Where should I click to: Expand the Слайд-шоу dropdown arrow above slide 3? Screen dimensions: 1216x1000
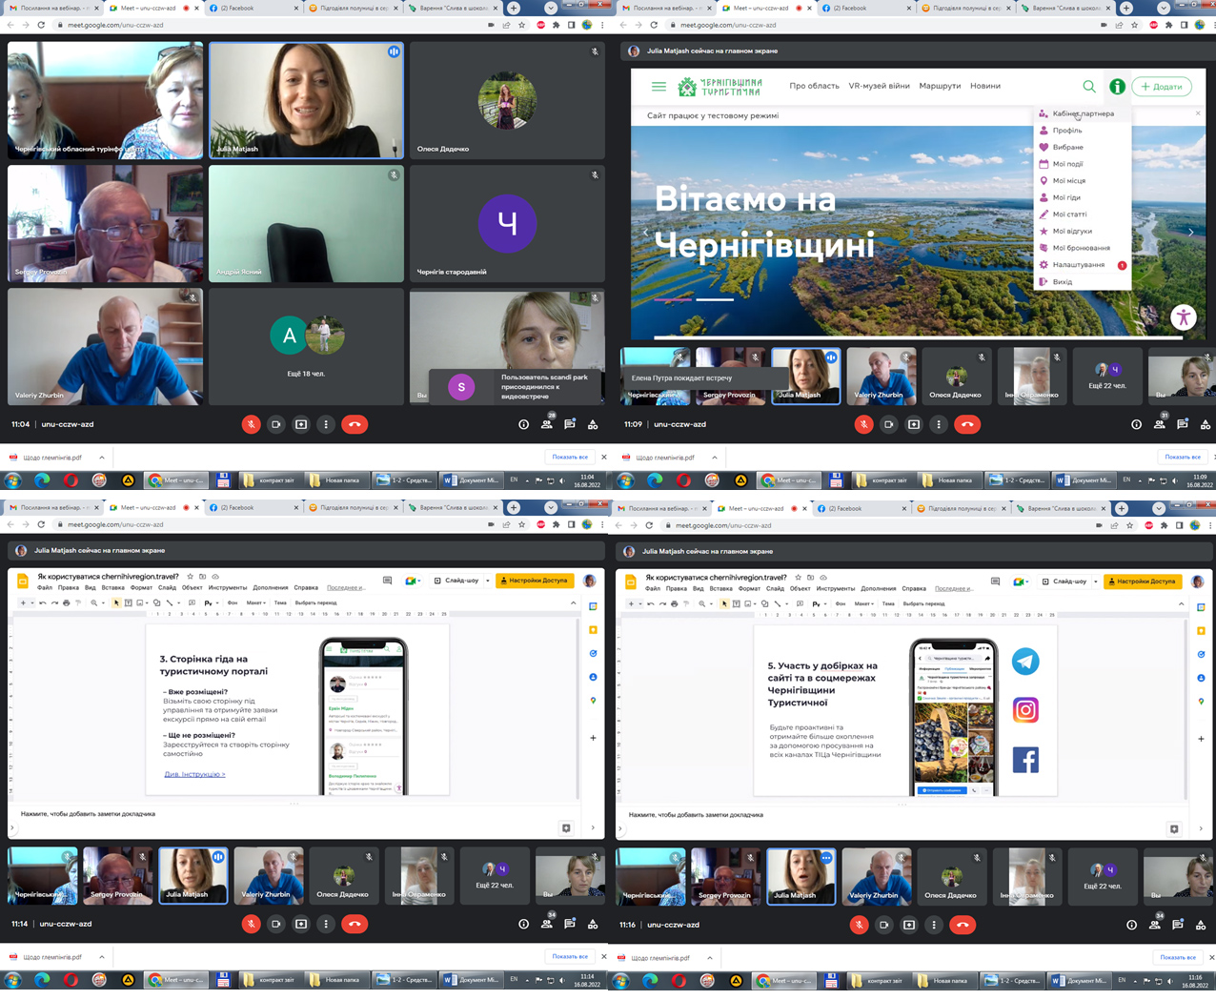pos(488,581)
